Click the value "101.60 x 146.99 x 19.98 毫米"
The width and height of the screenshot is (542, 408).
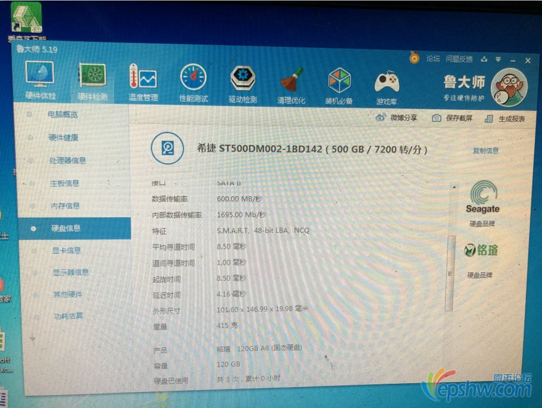point(262,309)
